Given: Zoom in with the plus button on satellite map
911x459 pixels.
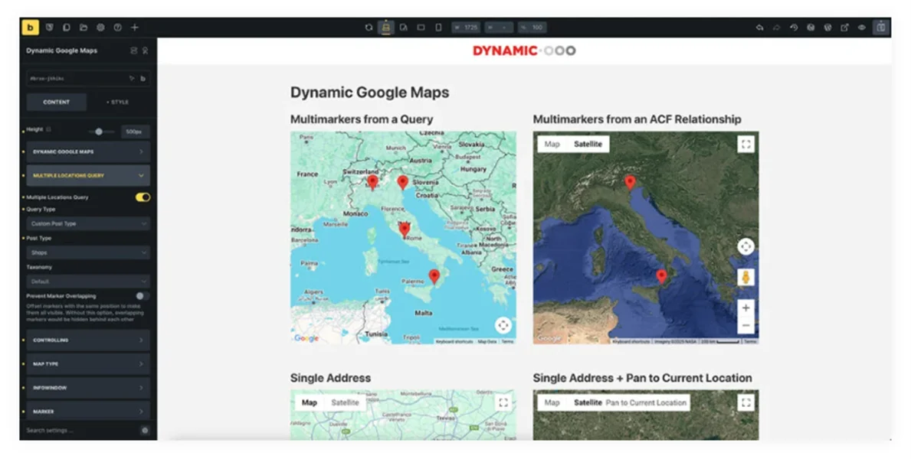Looking at the screenshot, I should (x=746, y=308).
